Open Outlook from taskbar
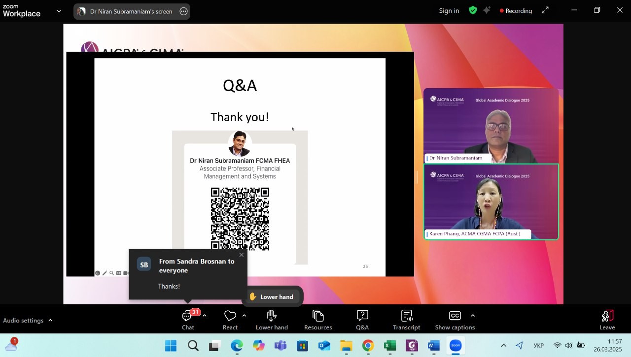 point(324,346)
